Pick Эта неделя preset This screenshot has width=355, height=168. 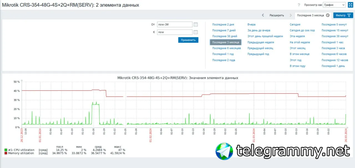click(x=297, y=36)
